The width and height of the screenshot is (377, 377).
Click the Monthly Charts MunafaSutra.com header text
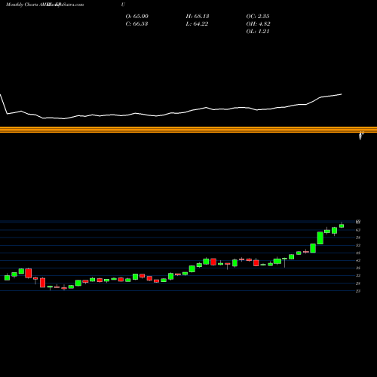pos(44,5)
